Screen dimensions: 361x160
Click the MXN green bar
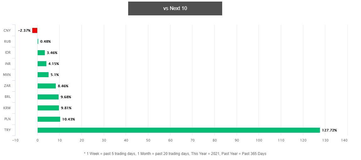coord(43,75)
